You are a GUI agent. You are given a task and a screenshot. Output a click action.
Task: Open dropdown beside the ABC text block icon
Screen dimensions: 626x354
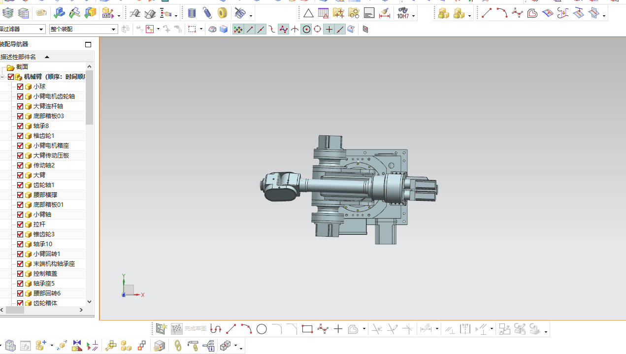(119, 16)
